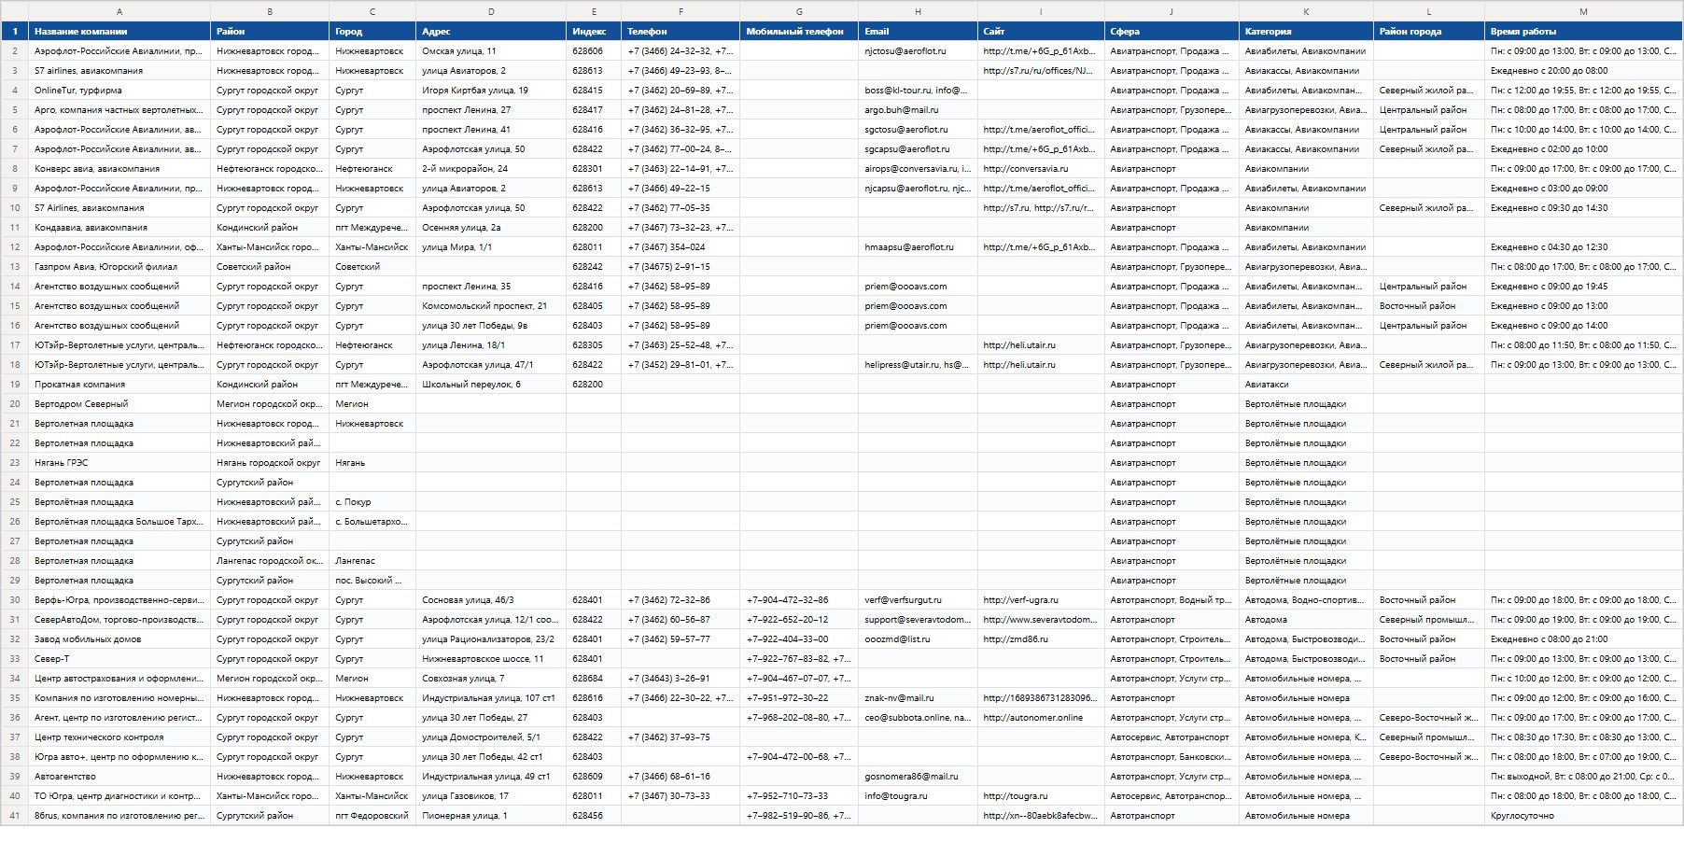This screenshot has width=1684, height=842.
Task: Click the 'Адрес' header cell
Action: point(491,31)
